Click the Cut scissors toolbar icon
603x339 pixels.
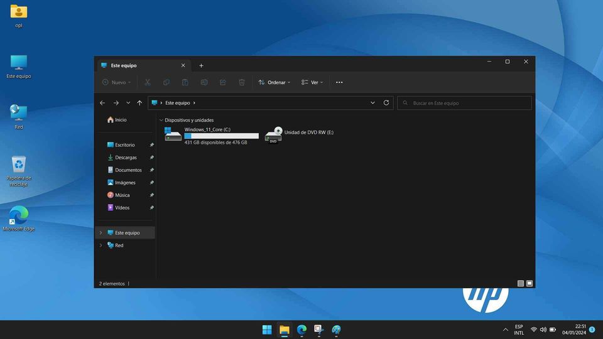[x=147, y=82]
